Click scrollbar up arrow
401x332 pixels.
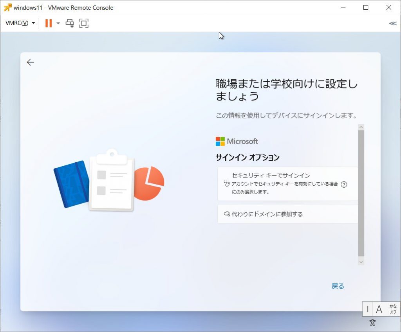coord(361,127)
